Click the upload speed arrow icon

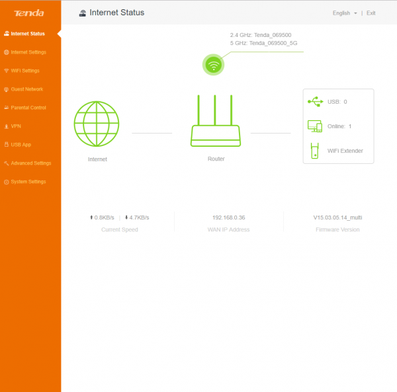point(91,217)
